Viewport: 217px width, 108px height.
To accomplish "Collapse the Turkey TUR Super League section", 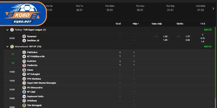I will click(x=7, y=30).
